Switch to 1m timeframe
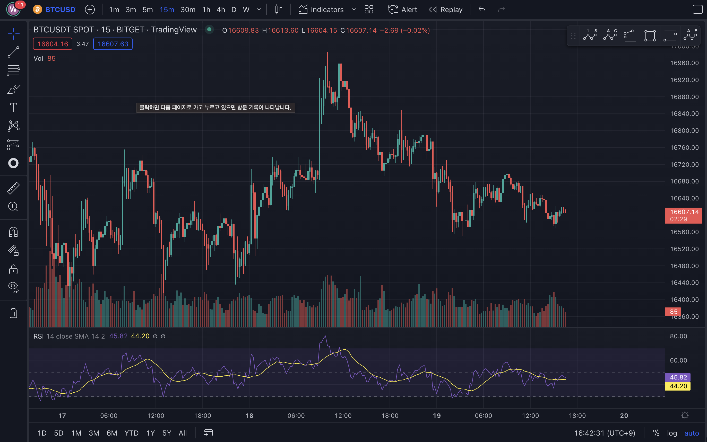This screenshot has width=707, height=442. click(x=114, y=10)
